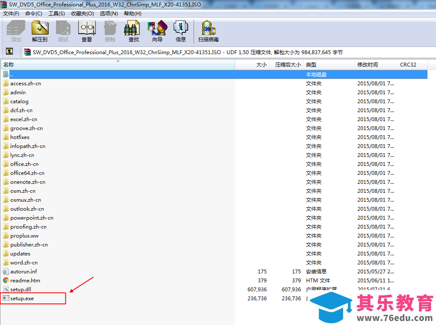This screenshot has height=325, width=436.
Task: Select the dcf.zh-cn folder name
Action: pos(21,110)
